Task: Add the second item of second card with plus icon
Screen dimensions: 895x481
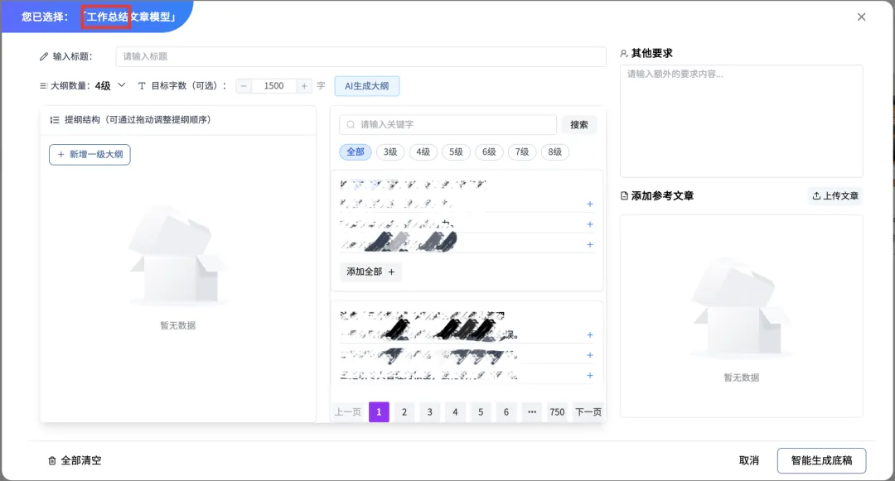Action: [x=590, y=355]
